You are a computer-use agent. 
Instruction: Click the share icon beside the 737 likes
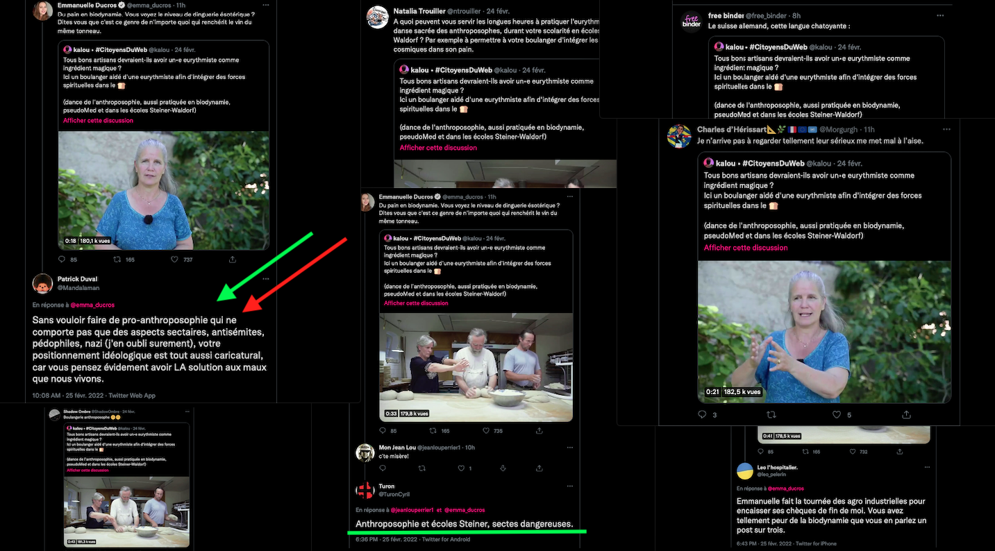(233, 260)
